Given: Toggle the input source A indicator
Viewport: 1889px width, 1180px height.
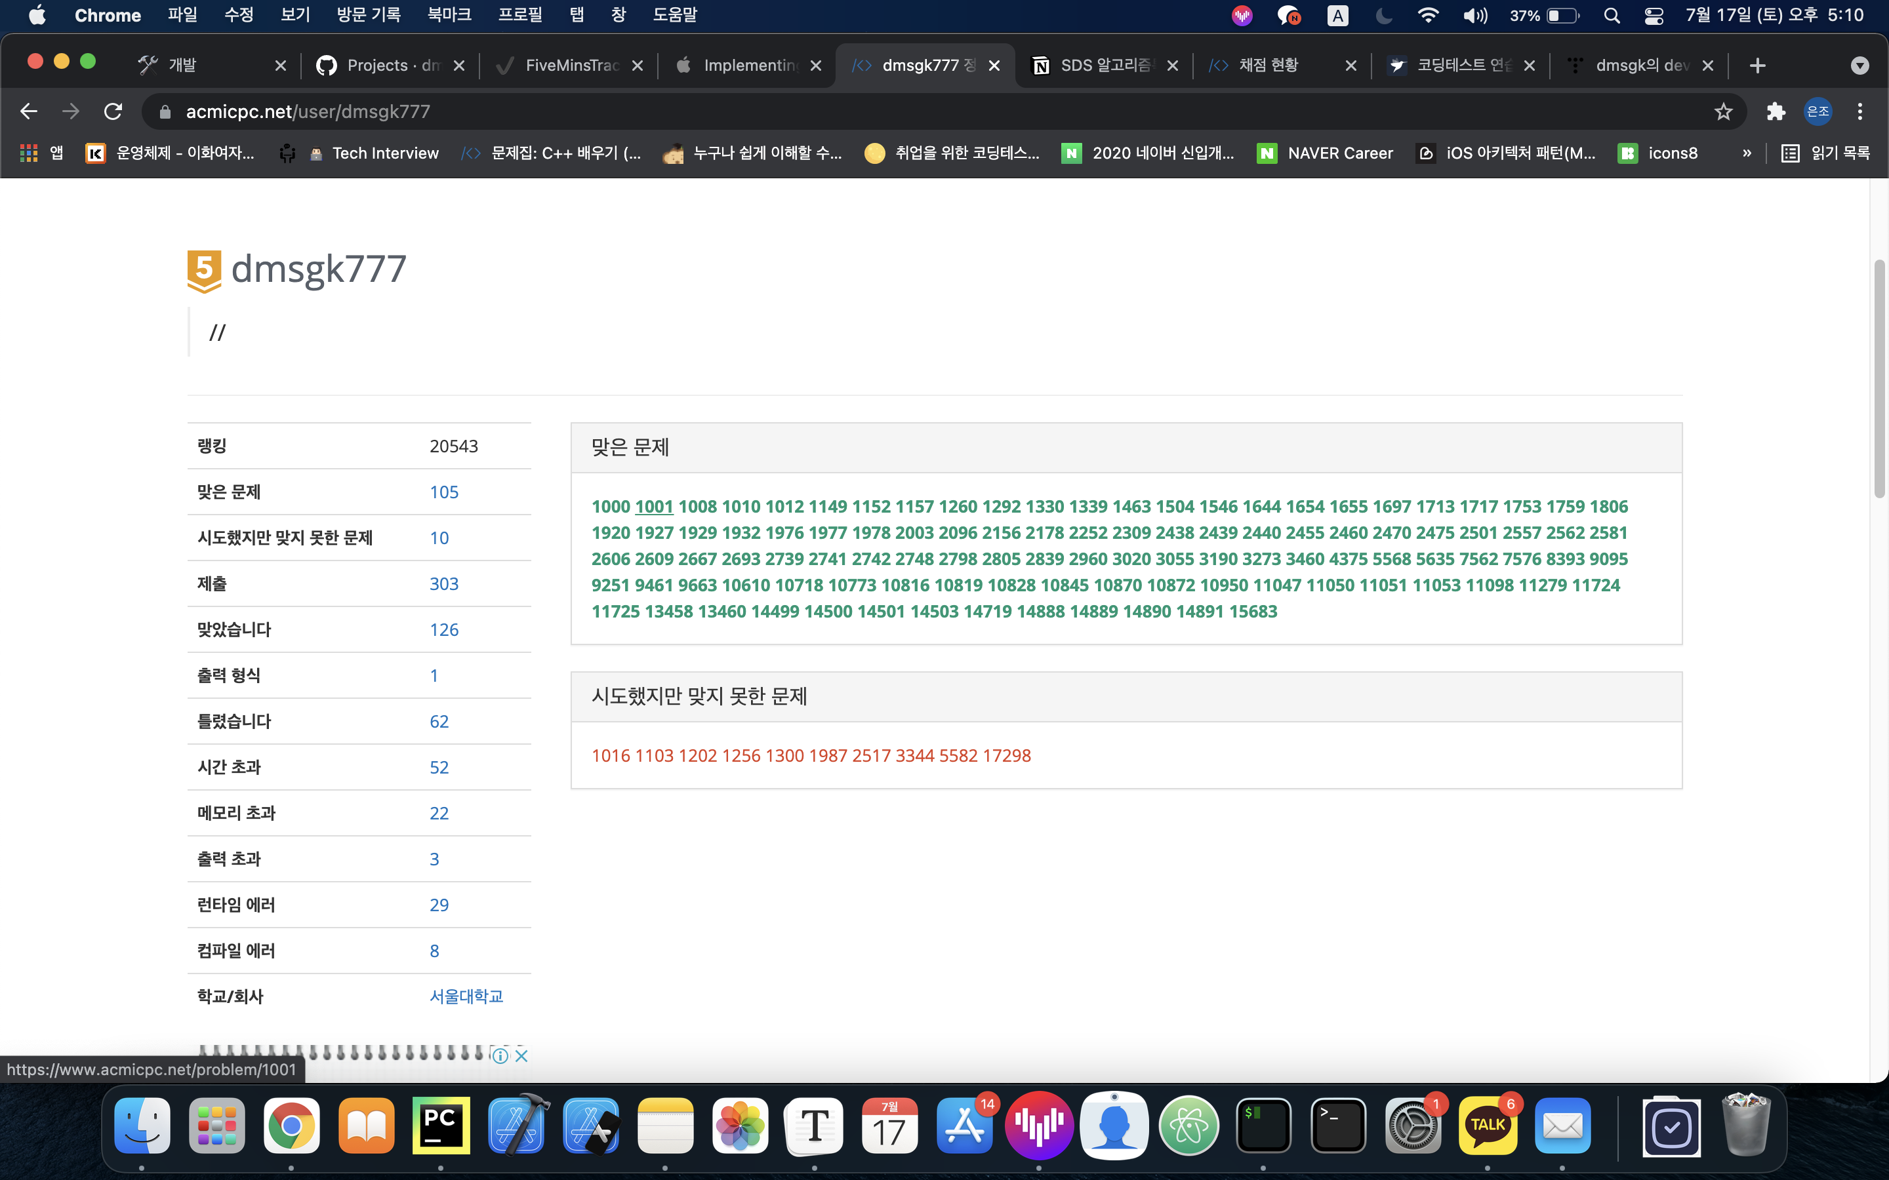Looking at the screenshot, I should [x=1337, y=16].
